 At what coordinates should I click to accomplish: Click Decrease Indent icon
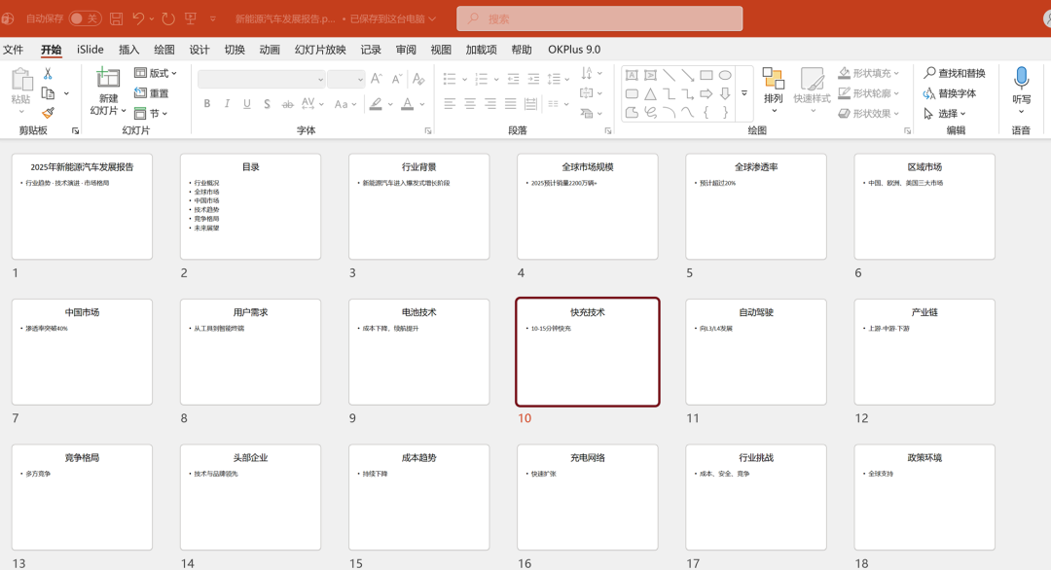pyautogui.click(x=514, y=79)
